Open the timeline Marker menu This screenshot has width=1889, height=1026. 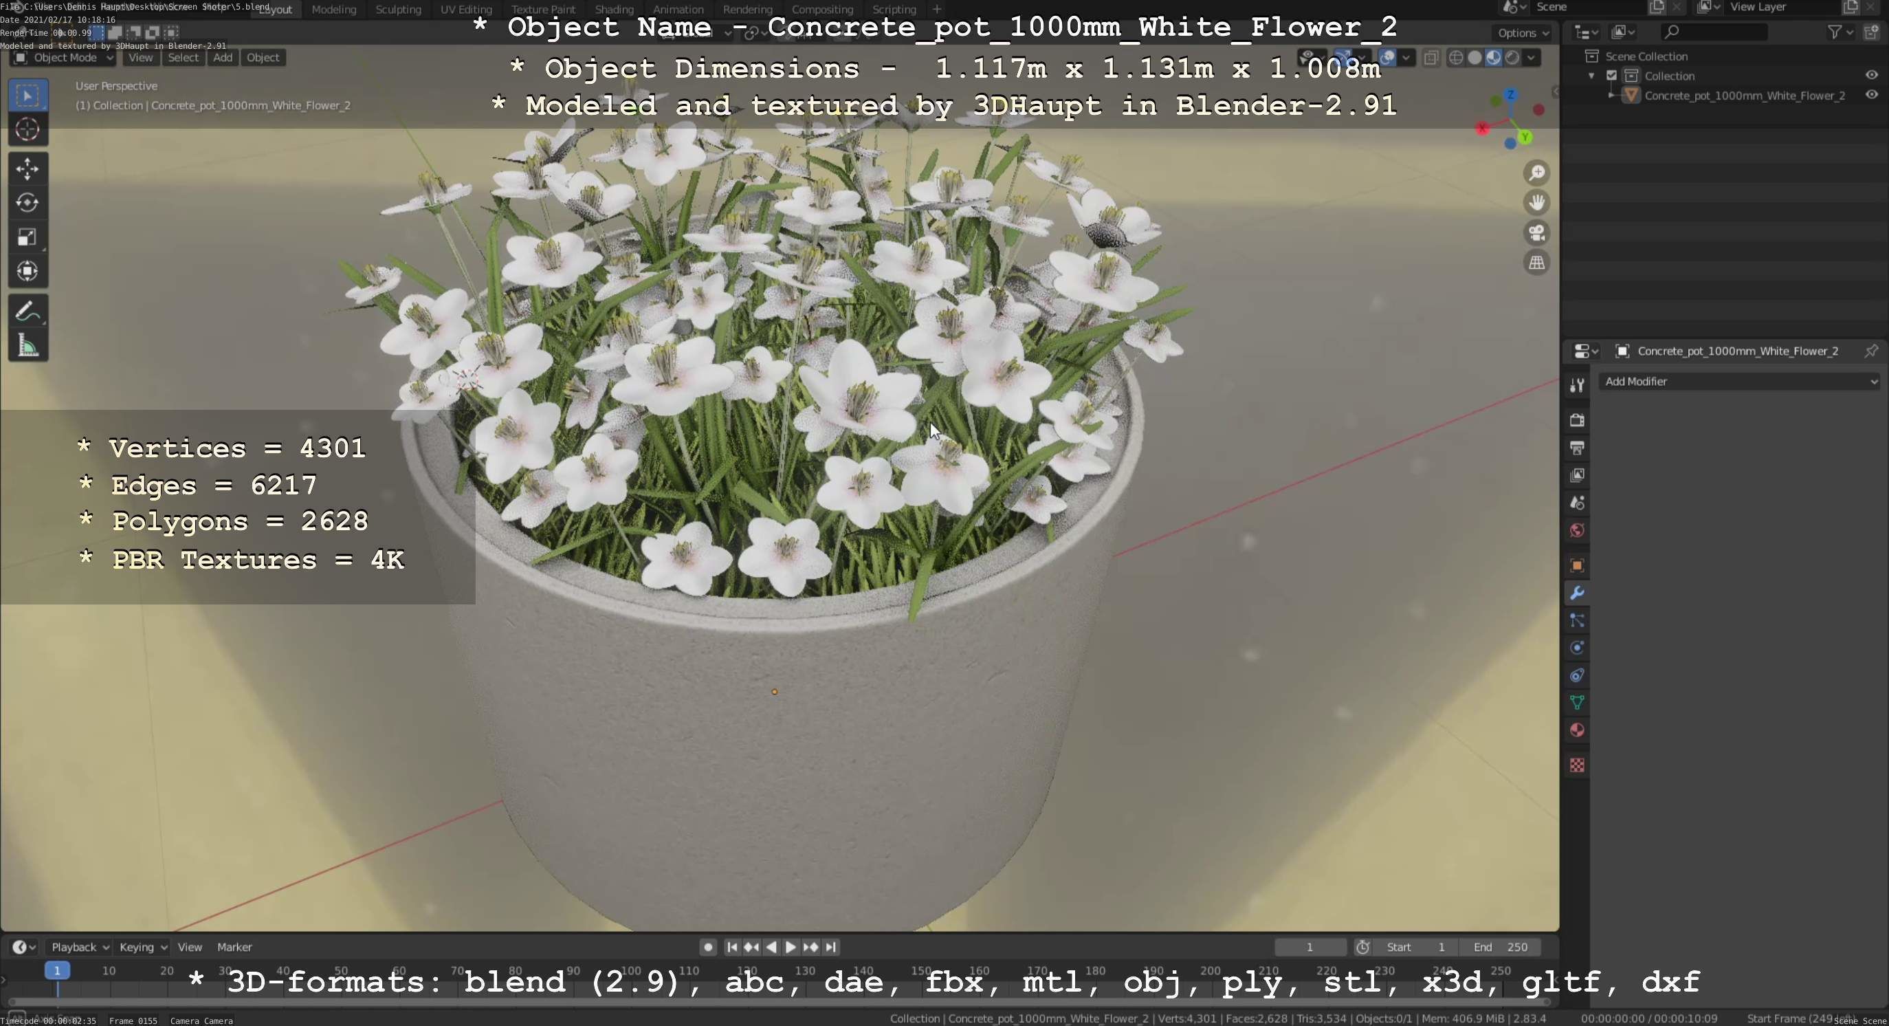(x=234, y=948)
